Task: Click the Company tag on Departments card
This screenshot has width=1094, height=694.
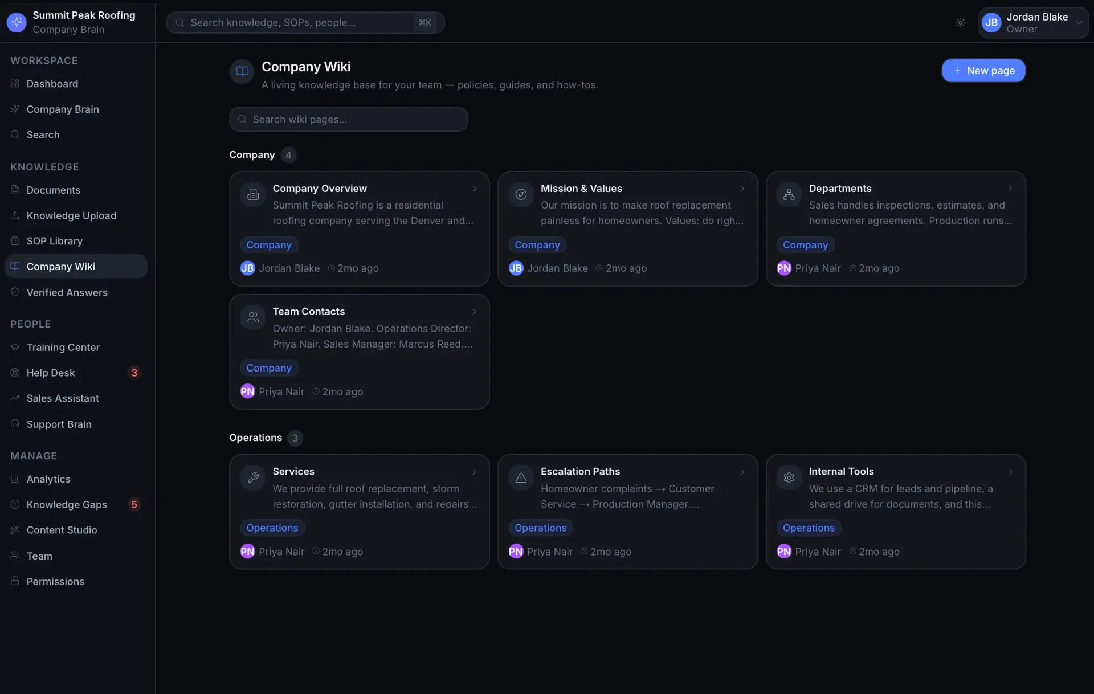Action: tap(805, 245)
